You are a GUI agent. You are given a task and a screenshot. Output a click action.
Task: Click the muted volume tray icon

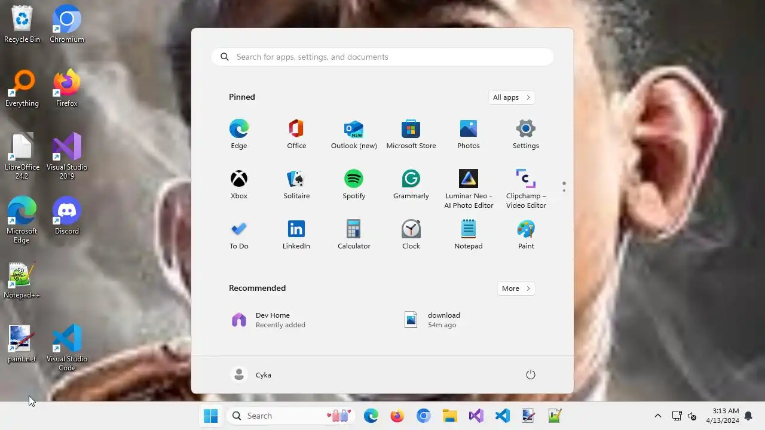(692, 416)
